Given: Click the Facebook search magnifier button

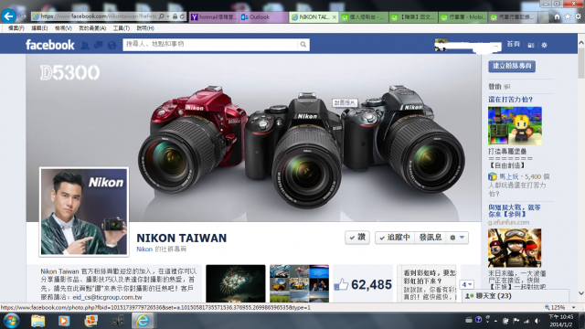Looking at the screenshot, I should (x=303, y=45).
